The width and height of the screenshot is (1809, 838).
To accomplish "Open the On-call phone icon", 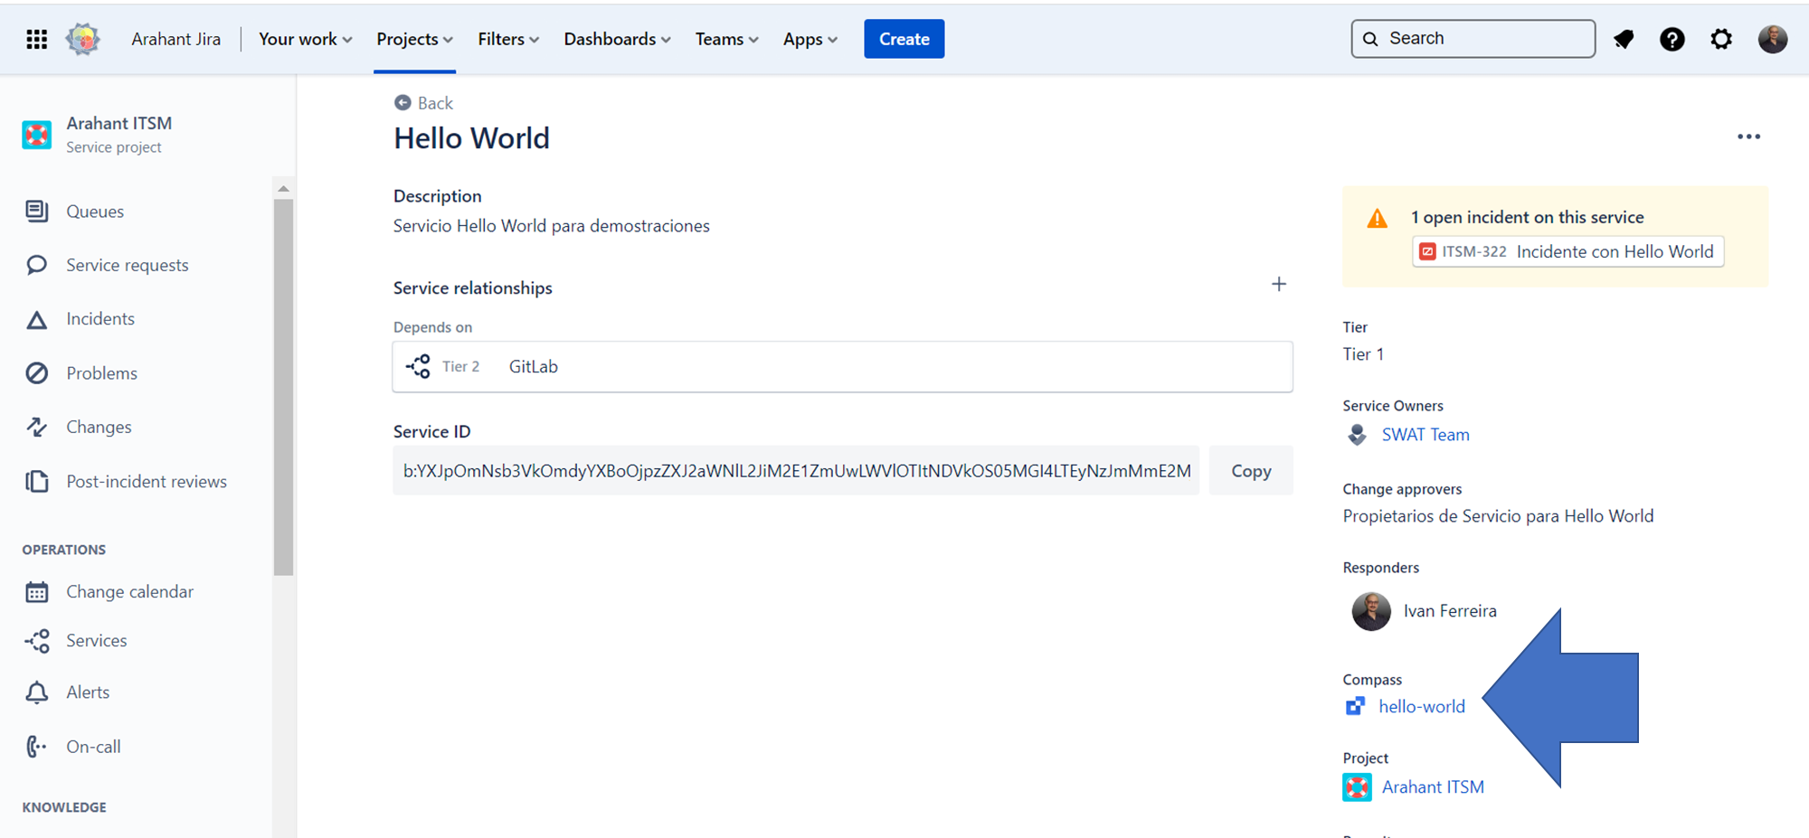I will point(37,746).
